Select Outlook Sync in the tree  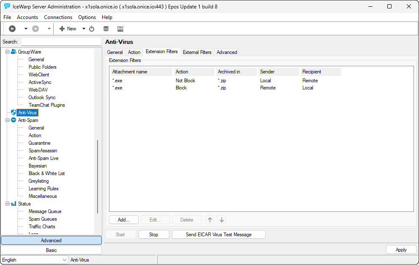(42, 97)
